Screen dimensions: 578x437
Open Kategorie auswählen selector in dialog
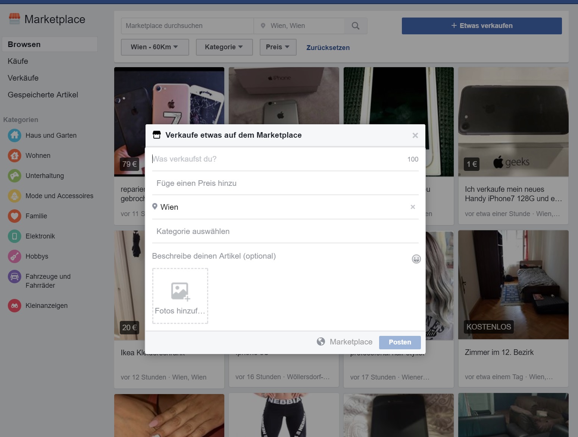tap(285, 231)
